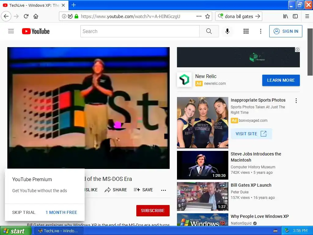Open new tab with plus button
Image resolution: width=313 pixels, height=235 pixels.
point(73,5)
